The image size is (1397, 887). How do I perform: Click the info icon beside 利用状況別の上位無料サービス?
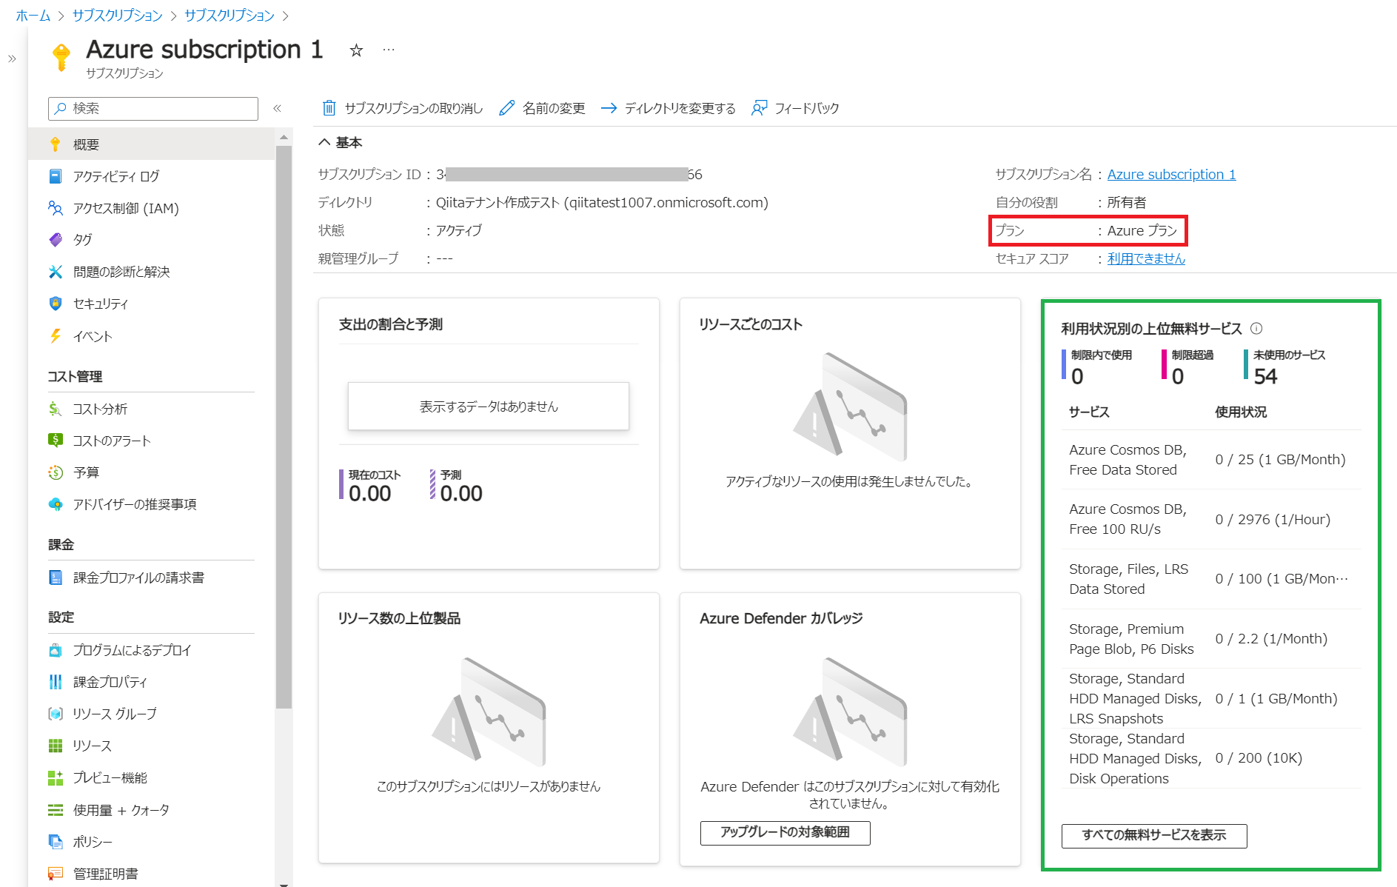[1256, 329]
